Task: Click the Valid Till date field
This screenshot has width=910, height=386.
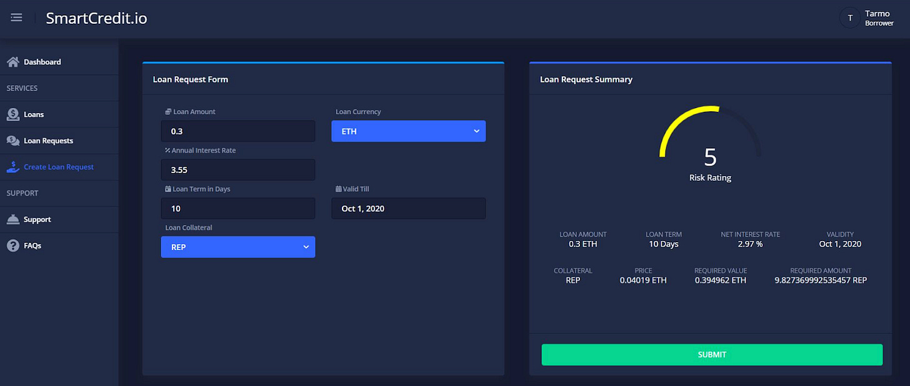Action: [408, 209]
